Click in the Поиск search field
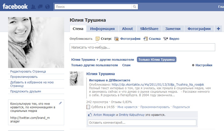The height and width of the screenshot is (131, 224). (x=93, y=7)
